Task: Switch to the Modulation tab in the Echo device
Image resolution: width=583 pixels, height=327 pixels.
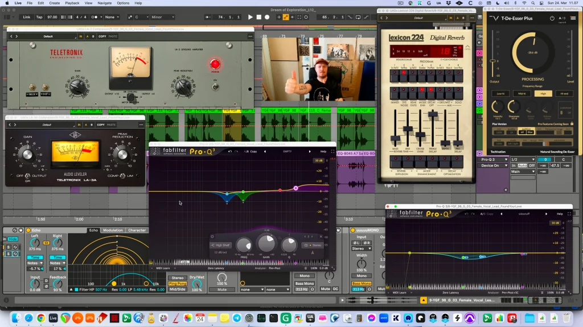Action: [x=113, y=230]
